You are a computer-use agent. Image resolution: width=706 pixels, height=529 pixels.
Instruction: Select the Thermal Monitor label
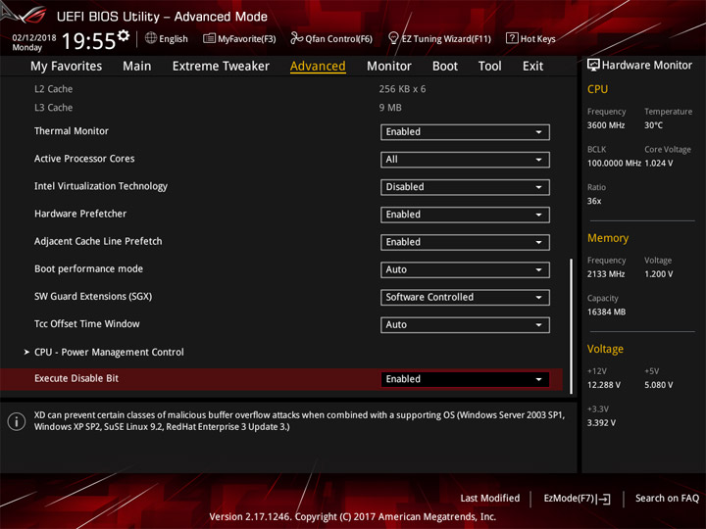(x=72, y=131)
